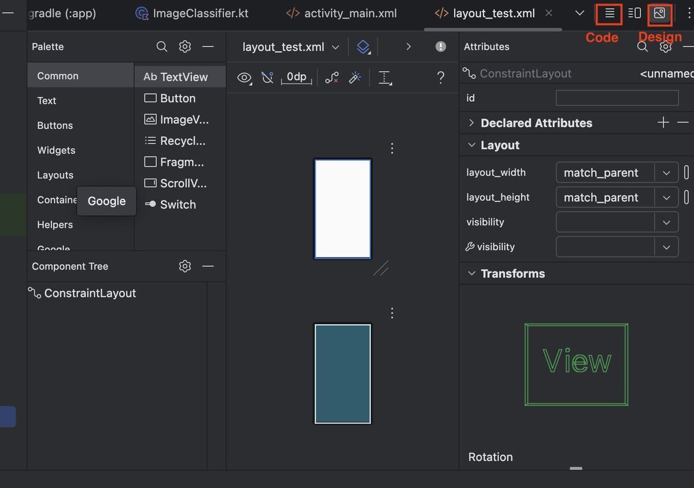Select RecyclerView widget in palette
The width and height of the screenshot is (694, 488).
click(180, 141)
